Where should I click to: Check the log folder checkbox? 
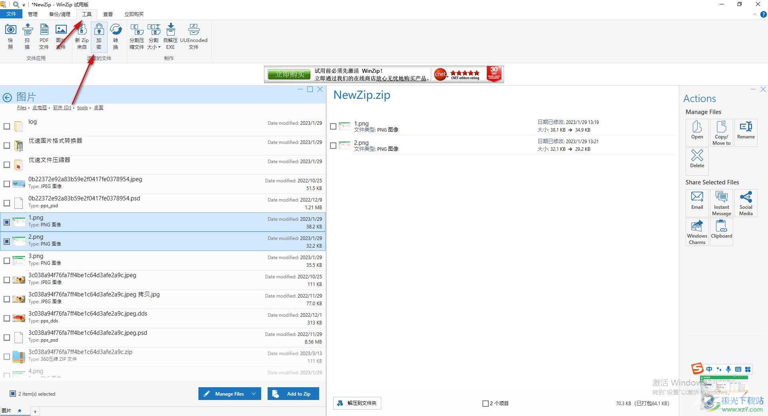pos(7,126)
